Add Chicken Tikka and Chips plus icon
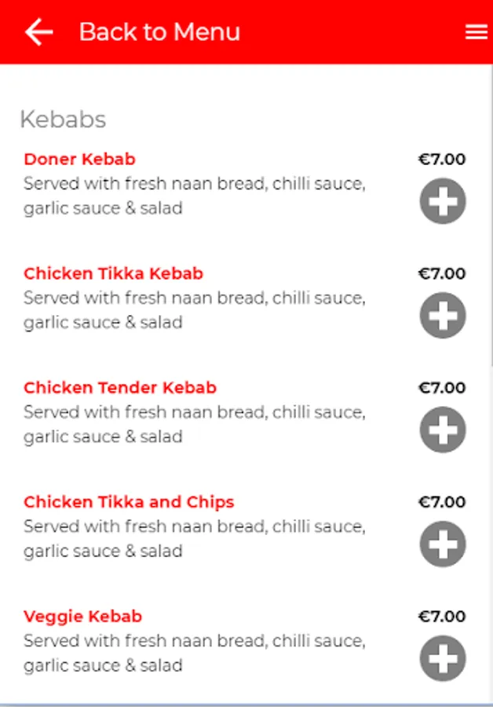This screenshot has height=707, width=493. 443,544
